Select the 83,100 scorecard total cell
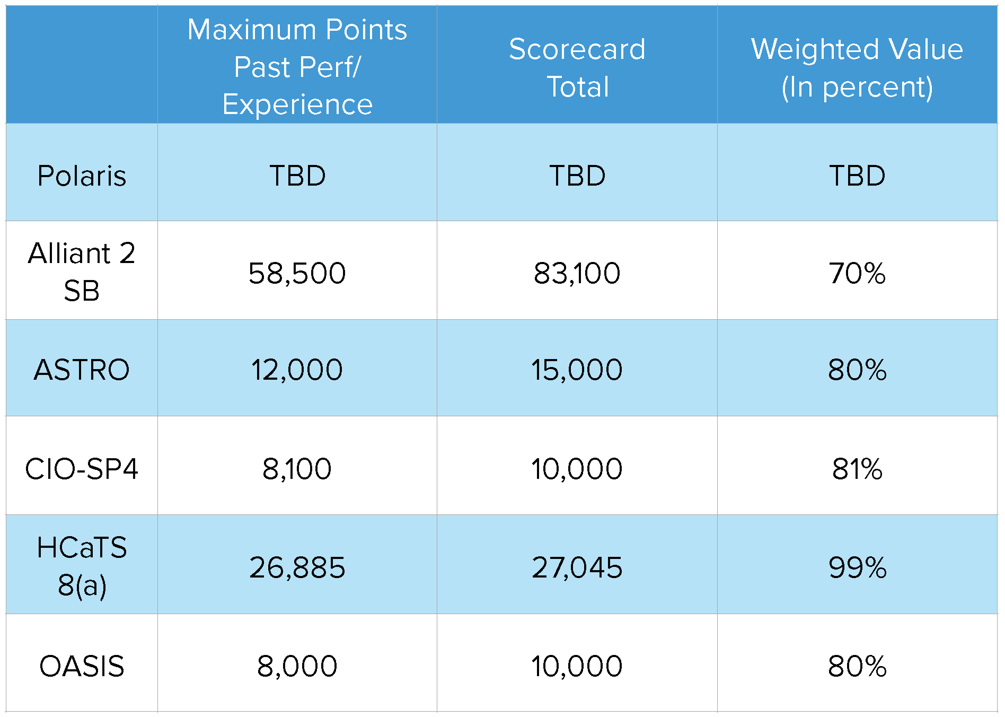 coord(577,273)
